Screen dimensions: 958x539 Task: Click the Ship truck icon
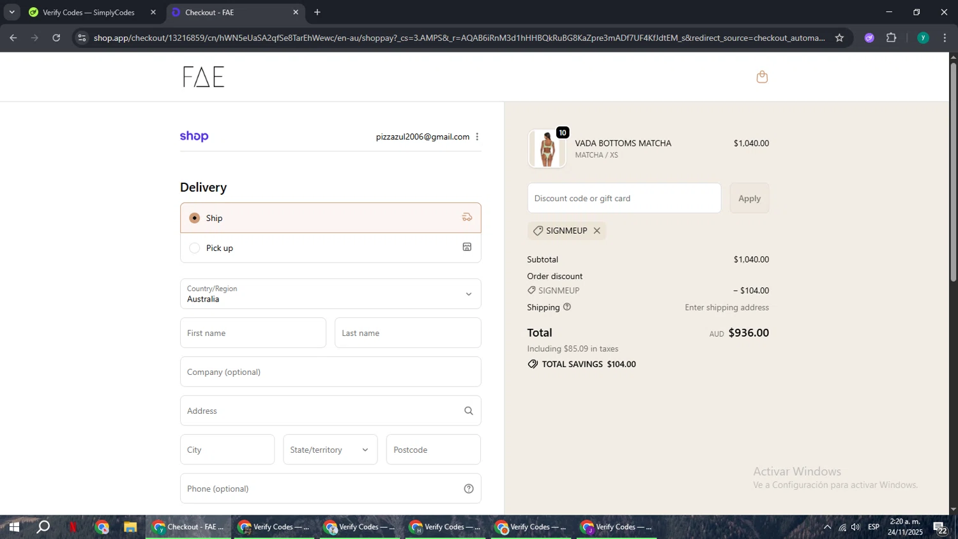coord(467,218)
